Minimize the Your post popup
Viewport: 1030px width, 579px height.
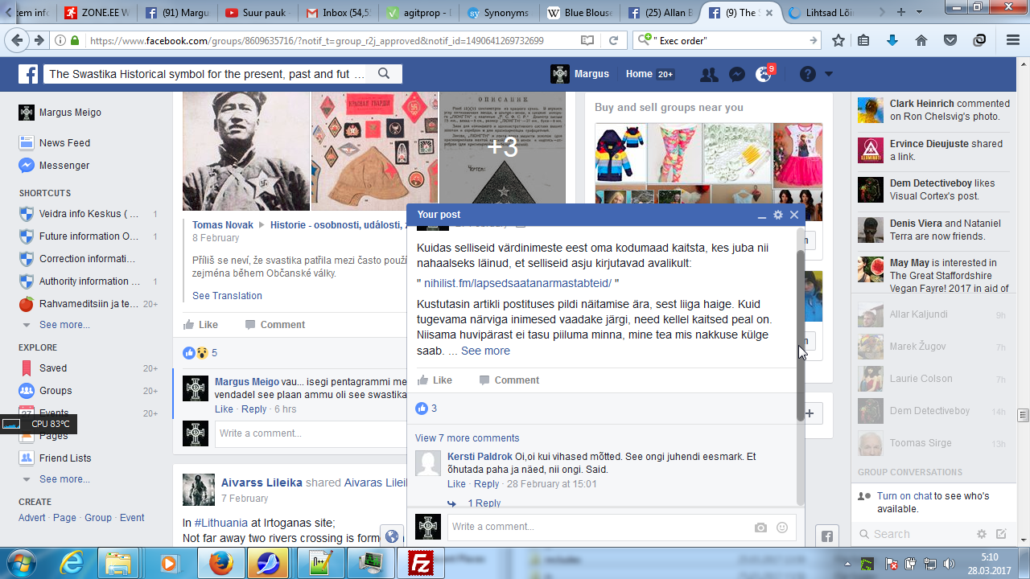(x=762, y=216)
